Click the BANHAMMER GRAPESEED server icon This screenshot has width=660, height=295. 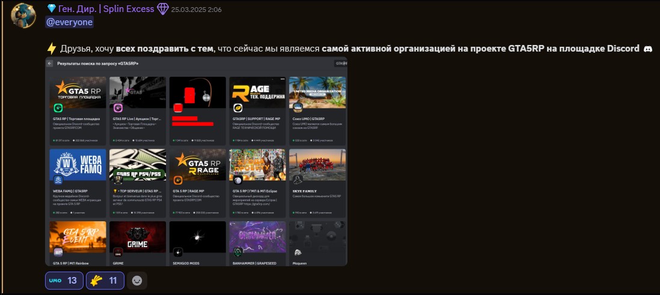[x=238, y=252]
